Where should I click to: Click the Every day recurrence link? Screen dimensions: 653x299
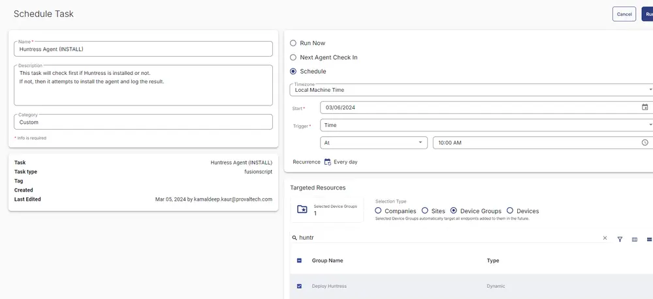click(x=345, y=162)
